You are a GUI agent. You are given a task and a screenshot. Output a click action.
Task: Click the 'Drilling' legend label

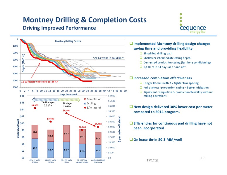point(91,103)
